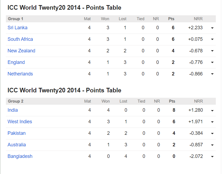
Task: Click the Bangladesh team link
Action: 20,156
